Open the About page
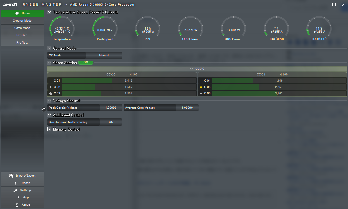The height and width of the screenshot is (209, 348). 22,205
